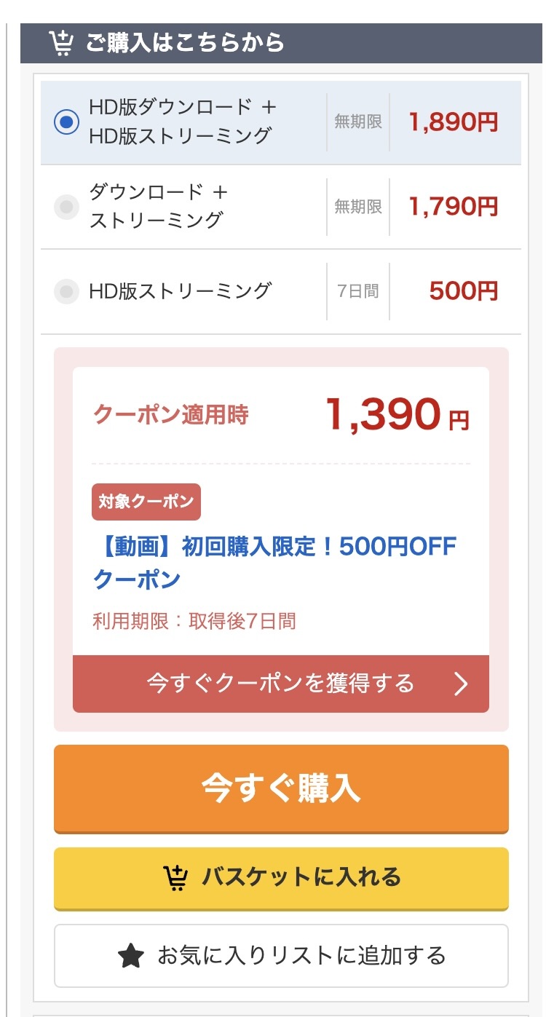Select the 7日間 HD版ストリーミング radio button
This screenshot has height=1017, width=546.
(x=67, y=291)
